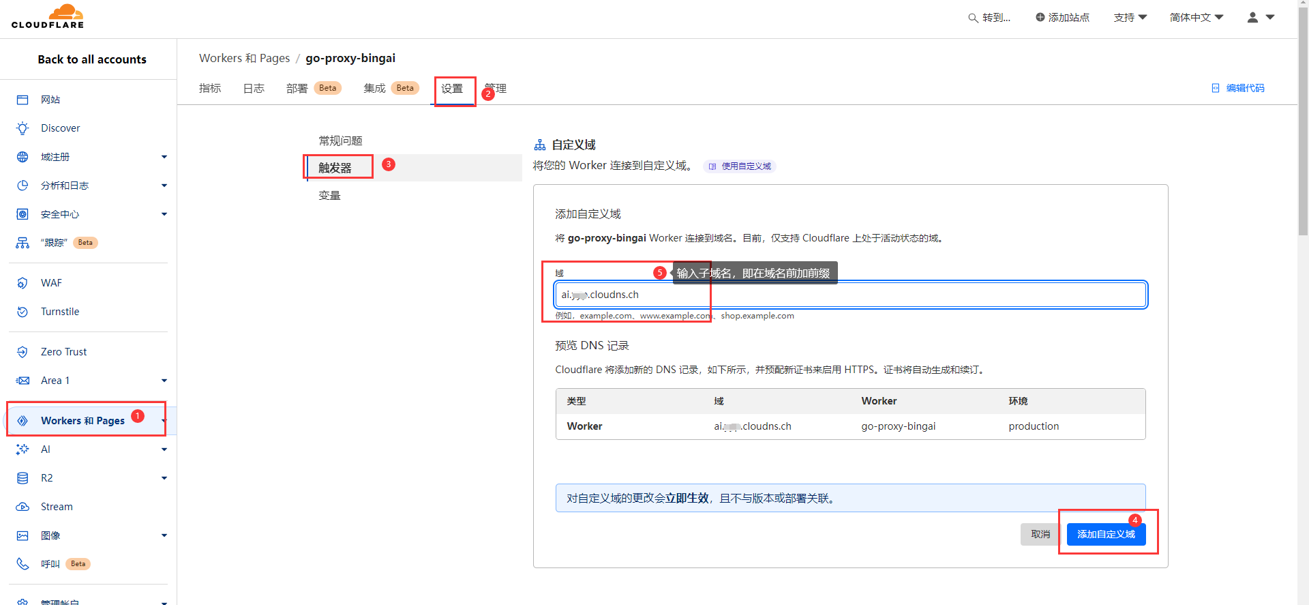Expand the 分析和日志 menu arrow
This screenshot has height=605, width=1309.
(164, 186)
